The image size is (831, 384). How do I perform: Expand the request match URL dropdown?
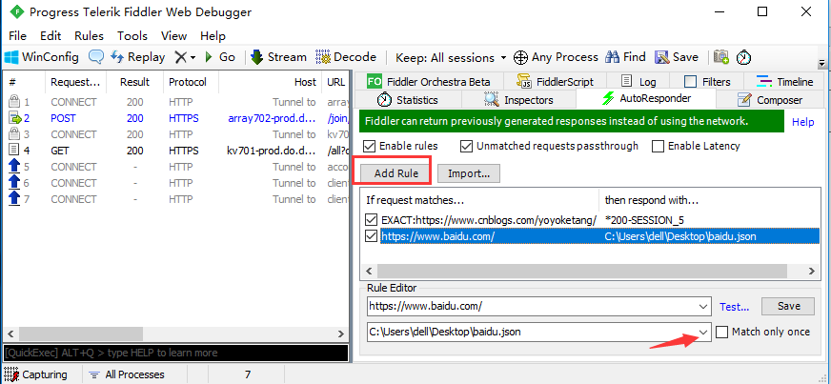click(x=703, y=306)
